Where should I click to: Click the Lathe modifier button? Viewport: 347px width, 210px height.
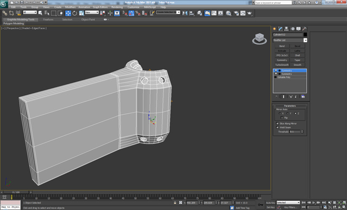click(x=298, y=51)
